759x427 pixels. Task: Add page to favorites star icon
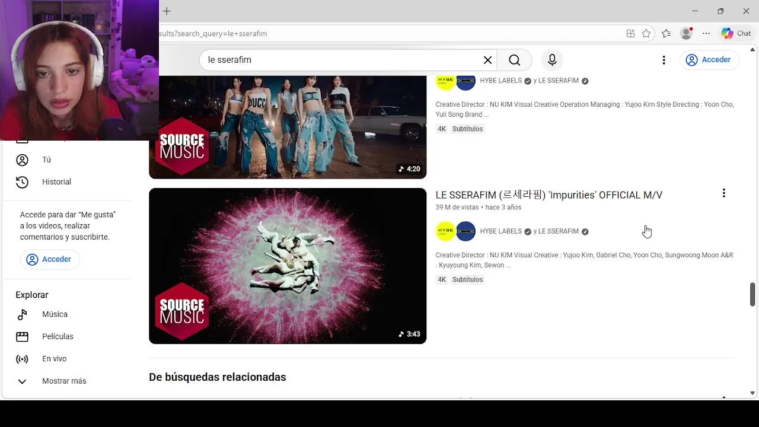(646, 34)
